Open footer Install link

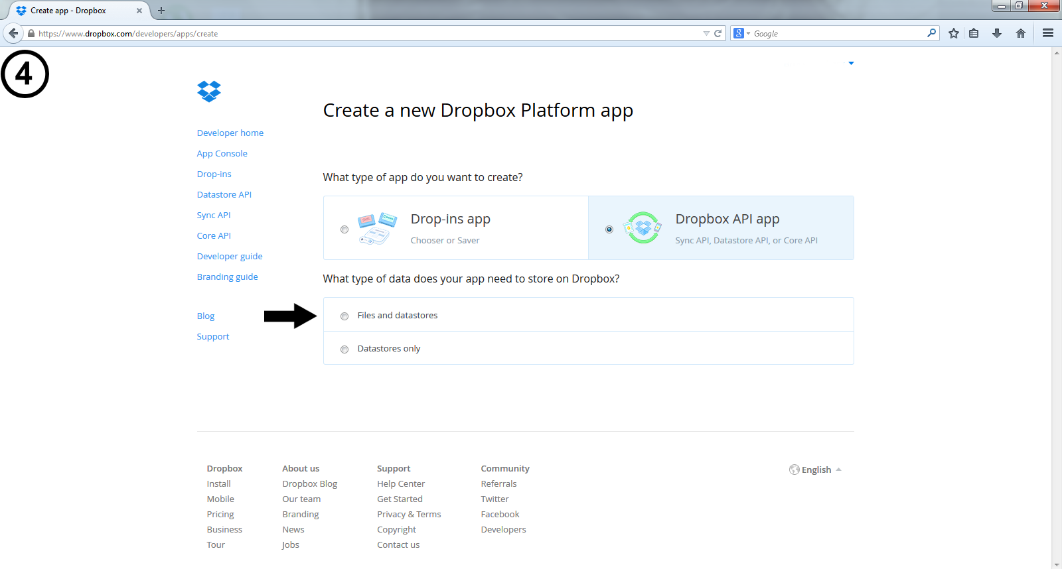pyautogui.click(x=219, y=483)
